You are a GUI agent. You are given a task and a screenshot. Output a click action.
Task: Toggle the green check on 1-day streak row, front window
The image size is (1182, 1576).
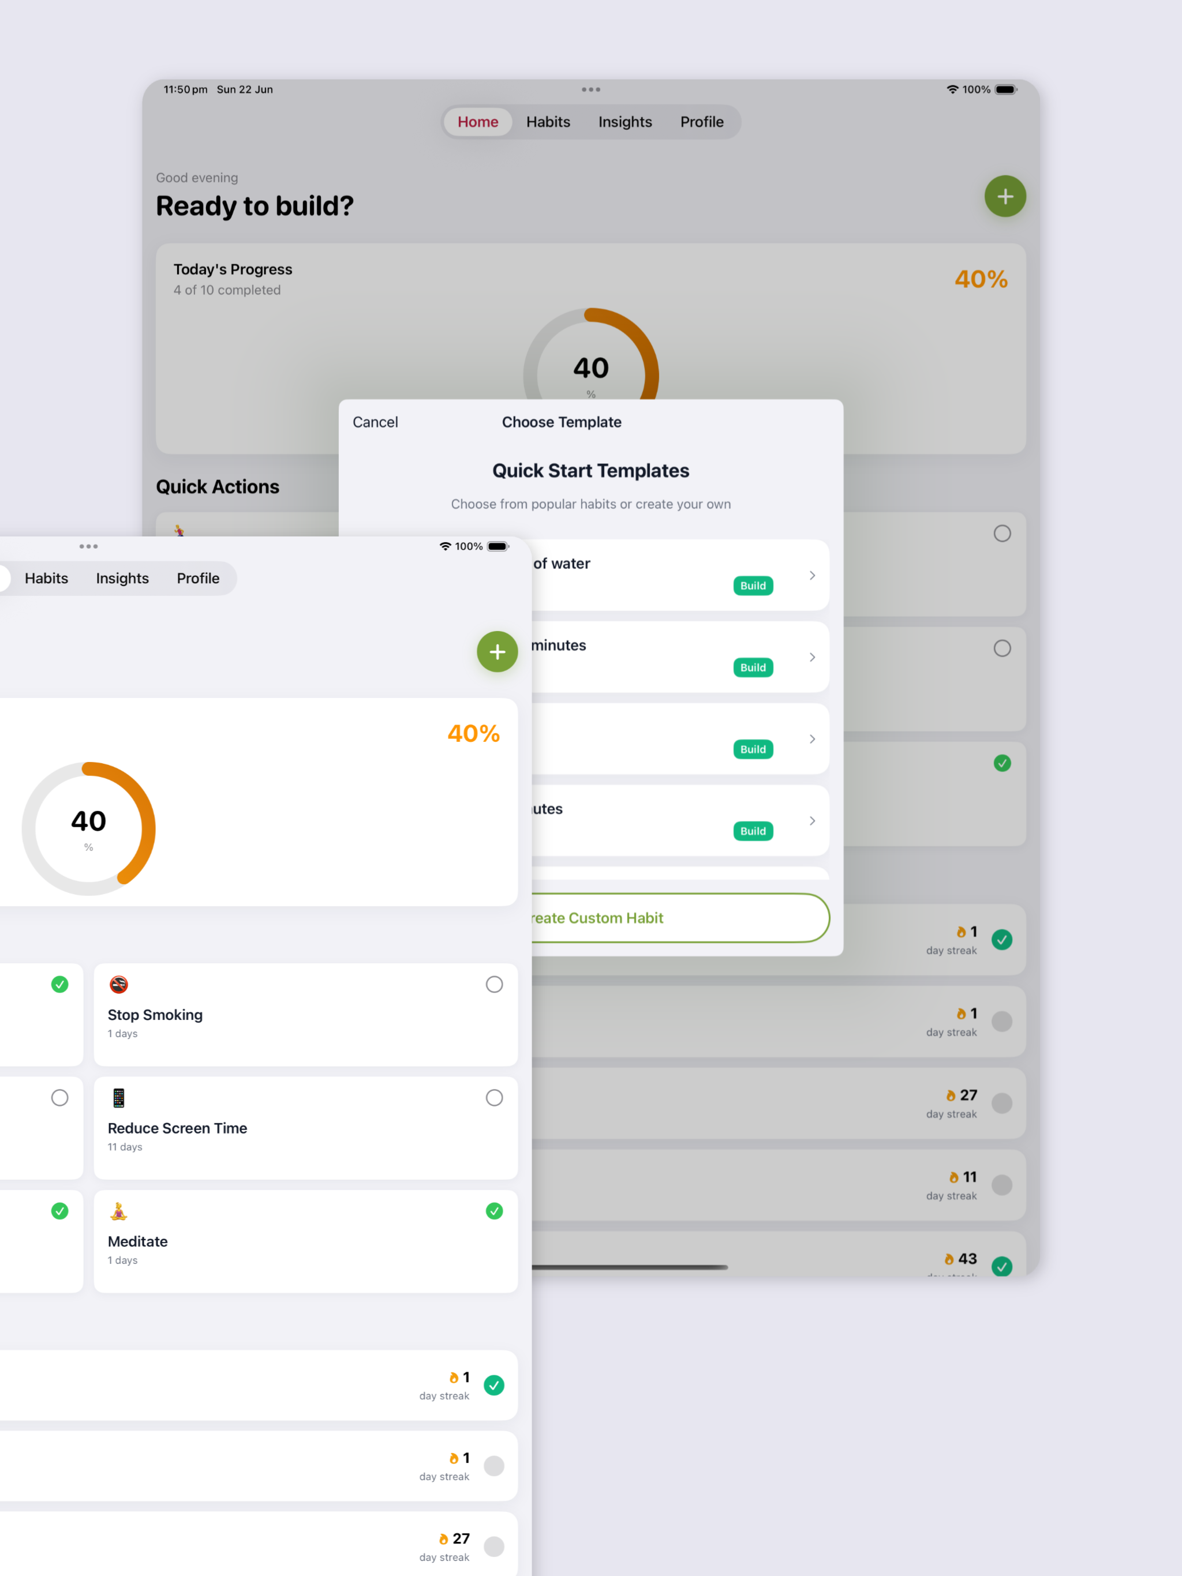tap(494, 1384)
